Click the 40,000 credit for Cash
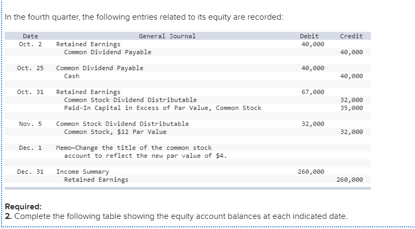The width and height of the screenshot is (415, 229). (x=351, y=76)
